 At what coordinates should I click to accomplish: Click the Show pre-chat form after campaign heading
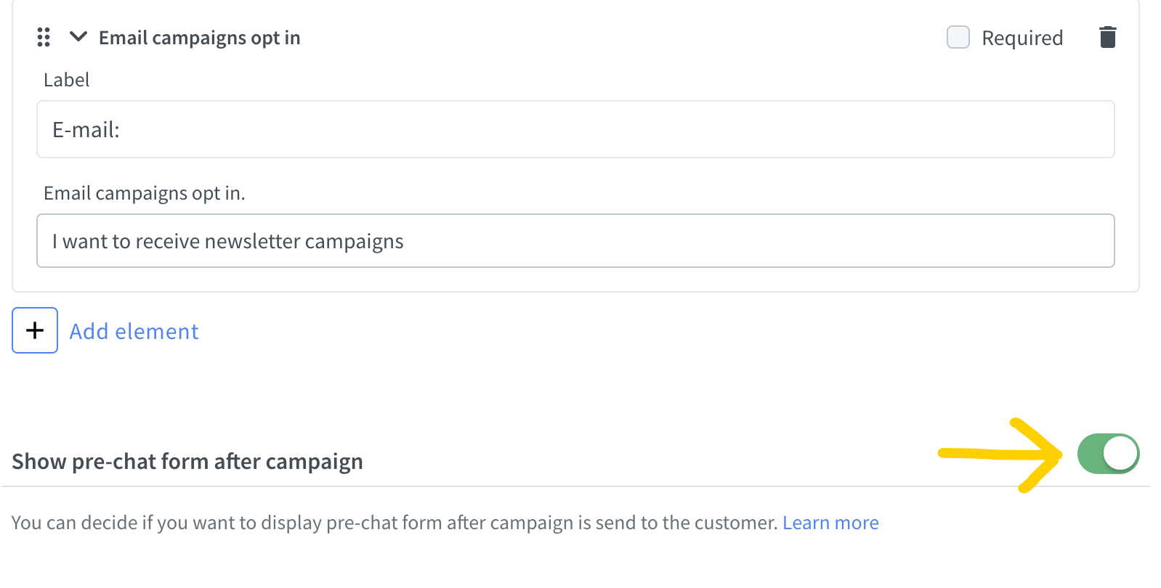(x=187, y=461)
